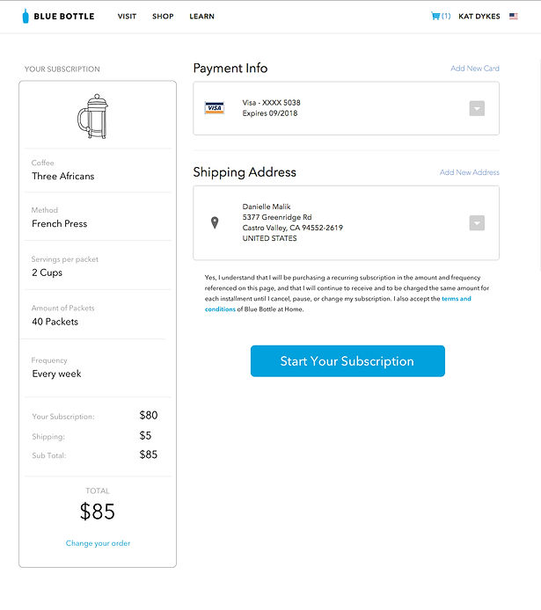The width and height of the screenshot is (541, 610).
Task: Click the Add New Card link
Action: coord(475,69)
